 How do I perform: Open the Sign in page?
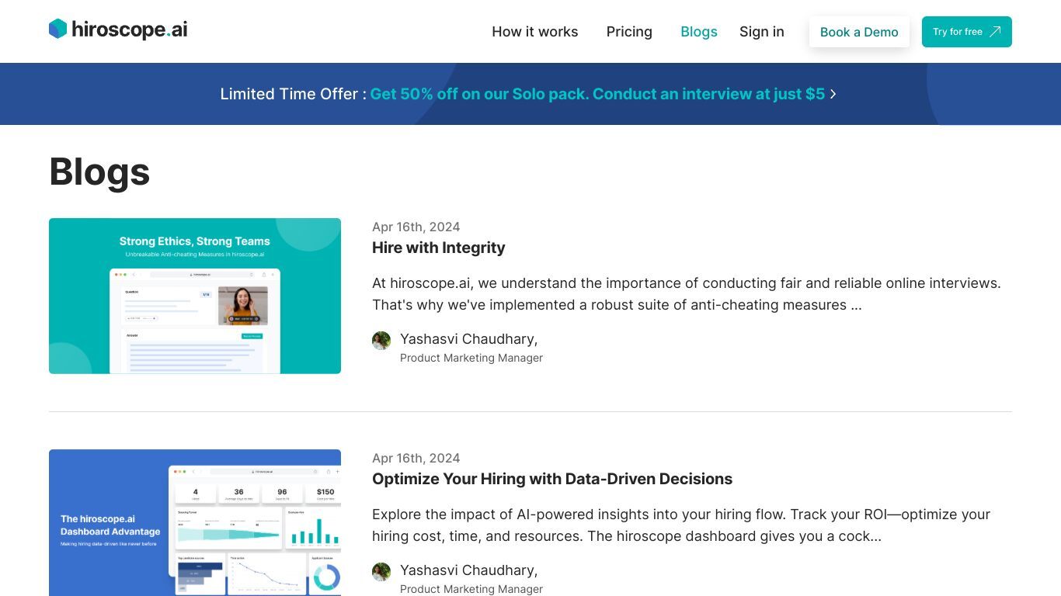click(762, 32)
